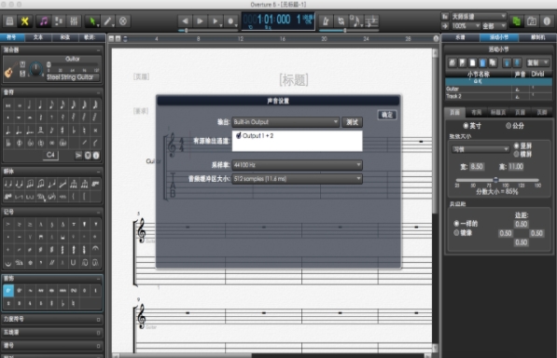The width and height of the screenshot is (557, 358).
Task: Switch to the 活动小节 tab
Action: coord(499,37)
